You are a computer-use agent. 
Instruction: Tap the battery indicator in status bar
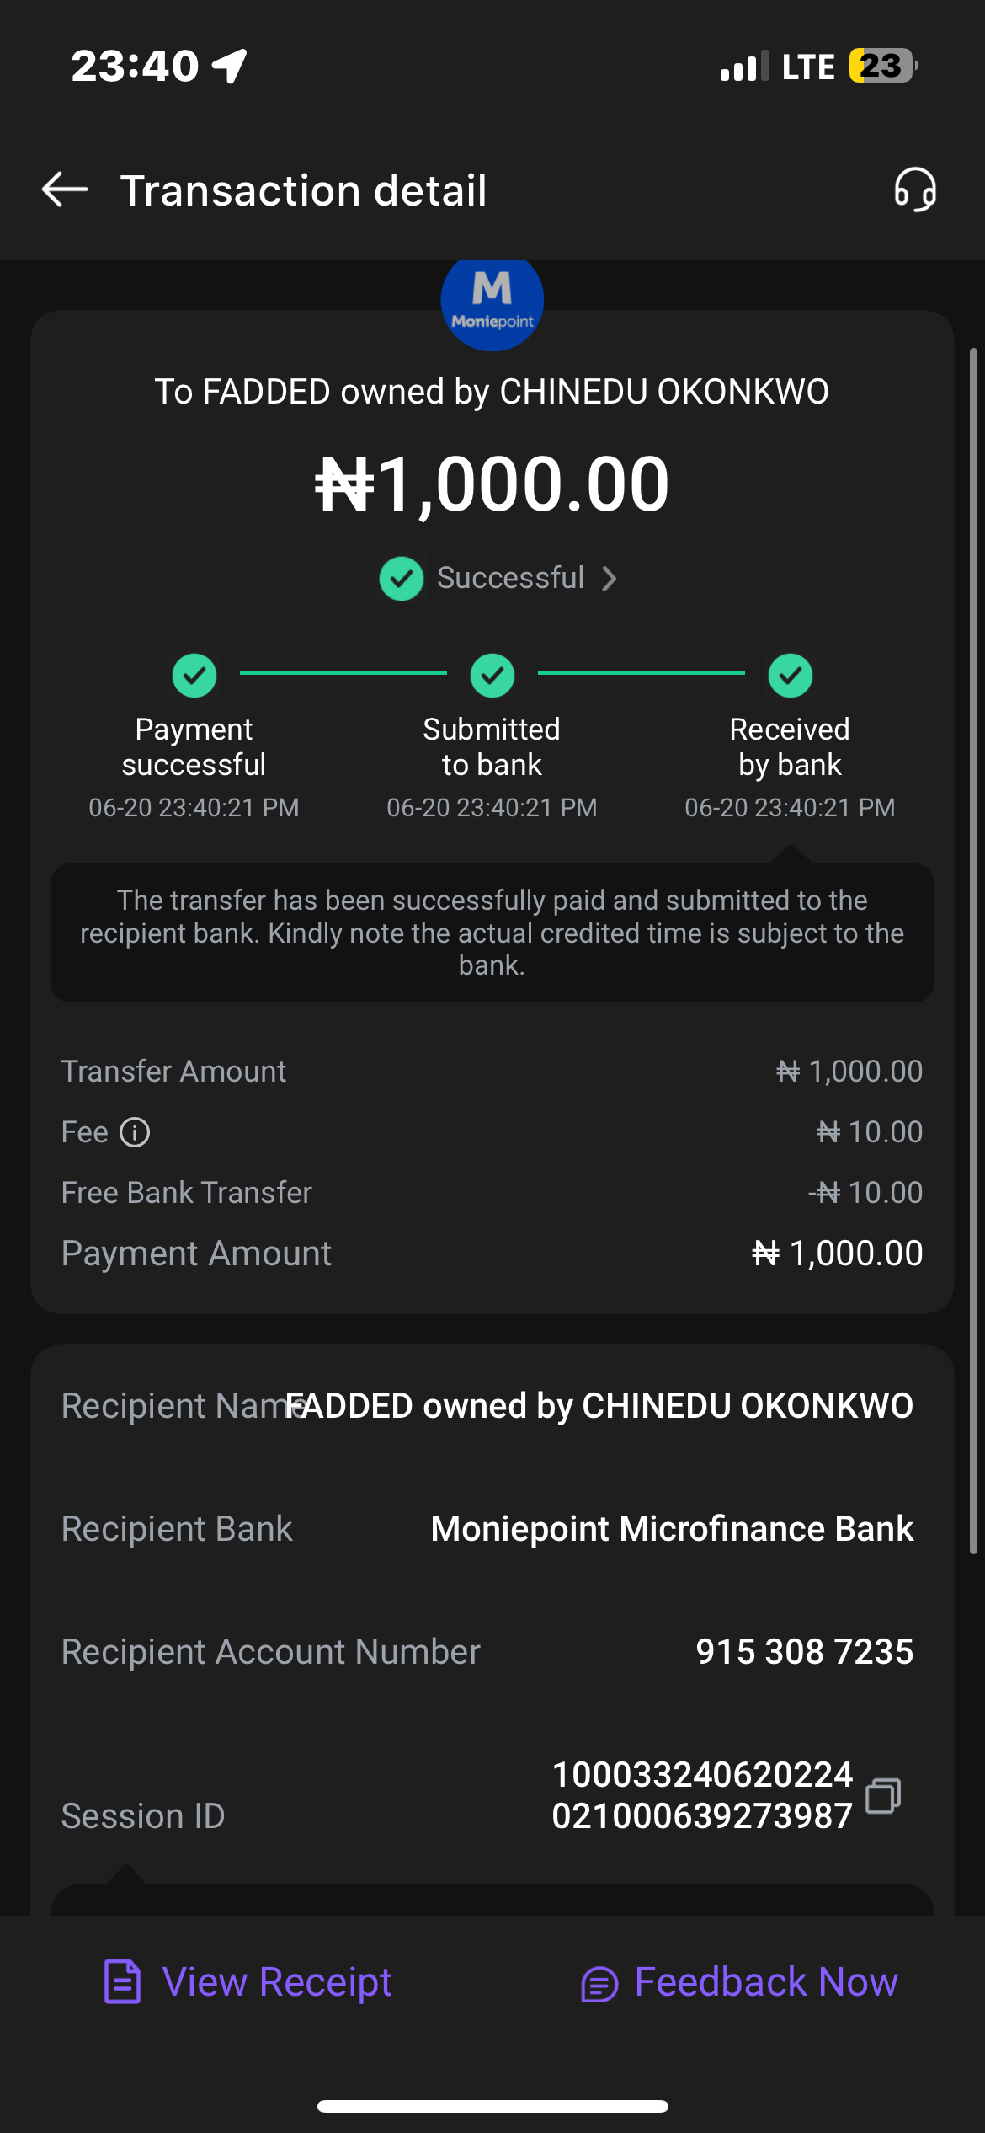[881, 66]
